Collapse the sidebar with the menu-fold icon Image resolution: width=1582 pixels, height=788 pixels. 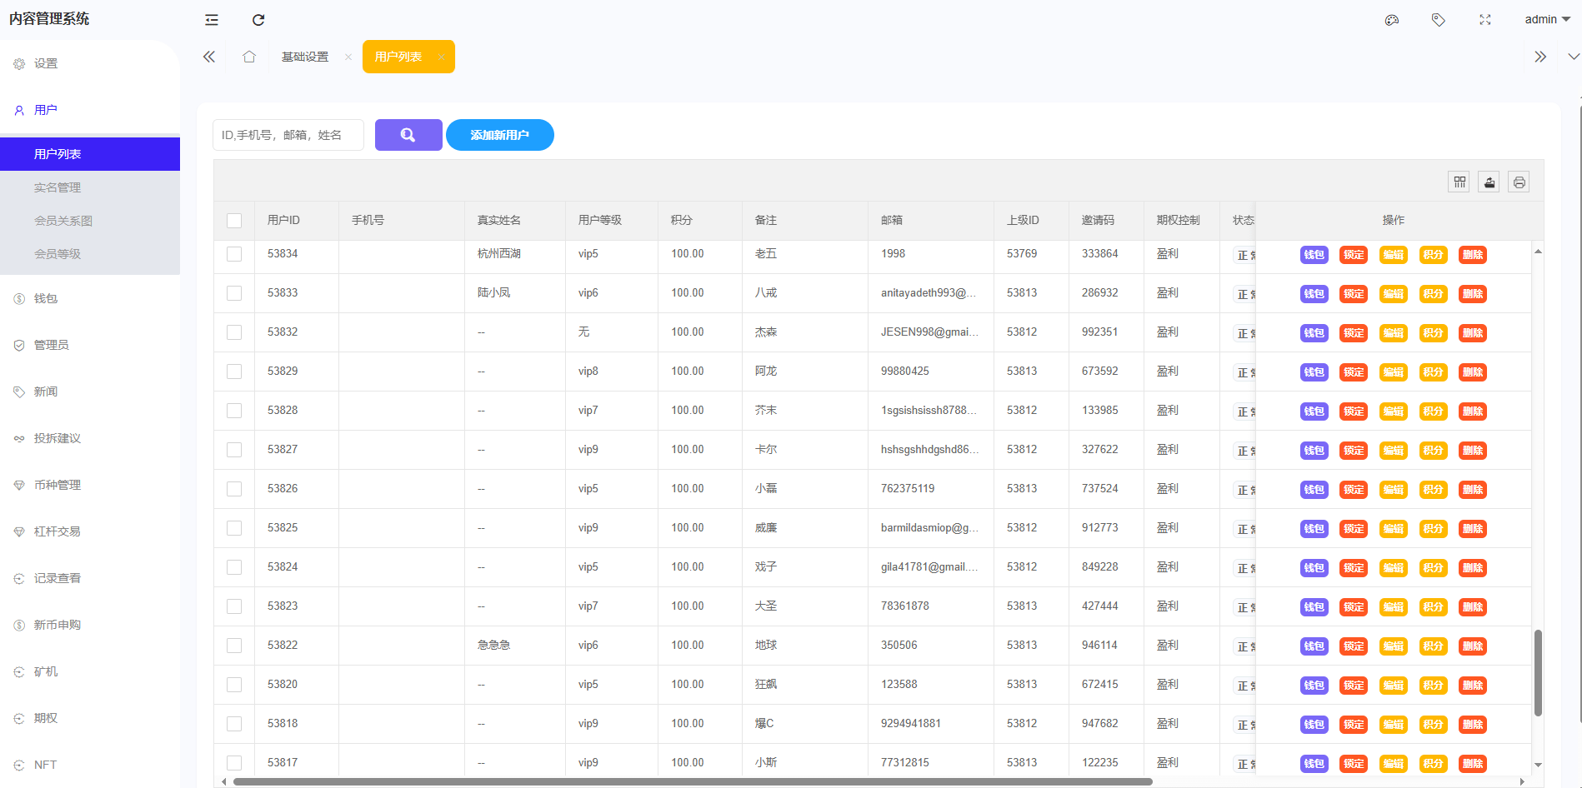(212, 20)
